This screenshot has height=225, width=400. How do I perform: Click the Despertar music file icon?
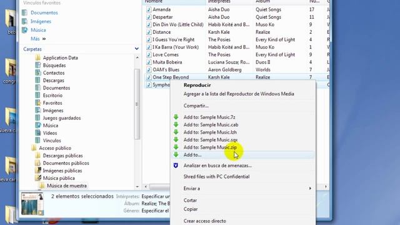point(149,17)
